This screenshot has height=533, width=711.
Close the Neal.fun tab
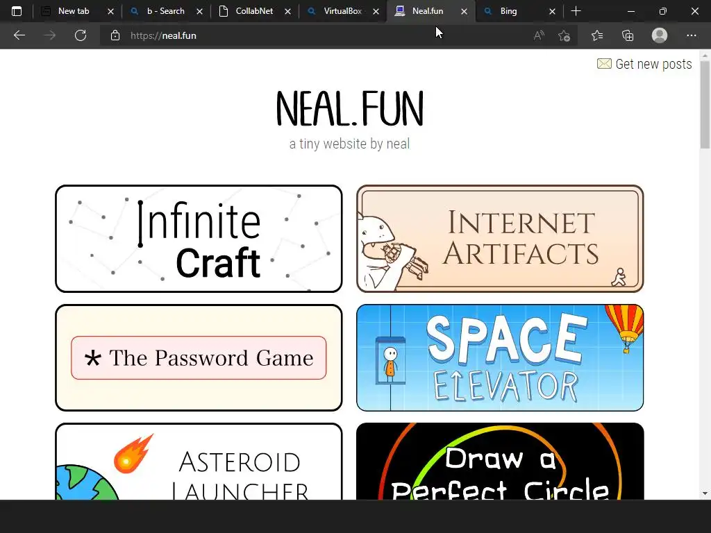tap(464, 11)
